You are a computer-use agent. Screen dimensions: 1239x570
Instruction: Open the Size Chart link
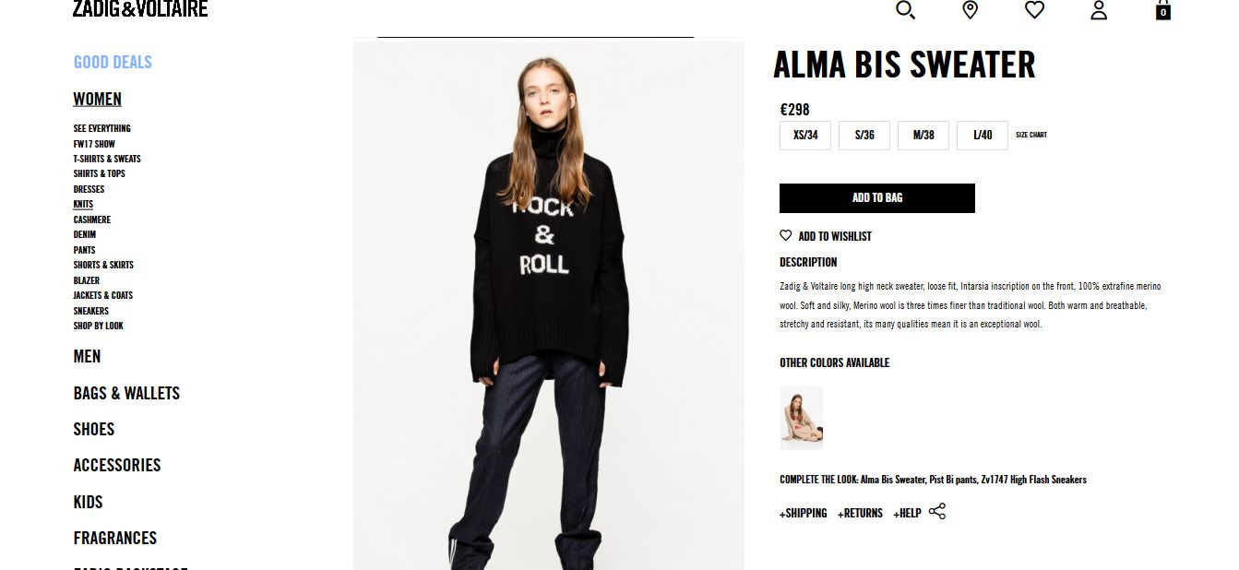tap(1031, 136)
